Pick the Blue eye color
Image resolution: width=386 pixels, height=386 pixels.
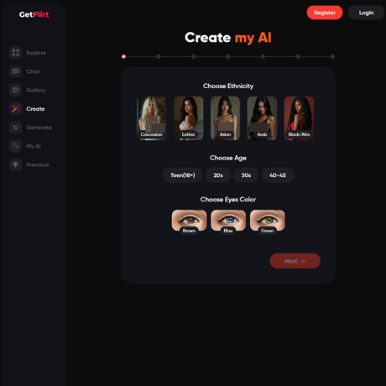pyautogui.click(x=228, y=222)
